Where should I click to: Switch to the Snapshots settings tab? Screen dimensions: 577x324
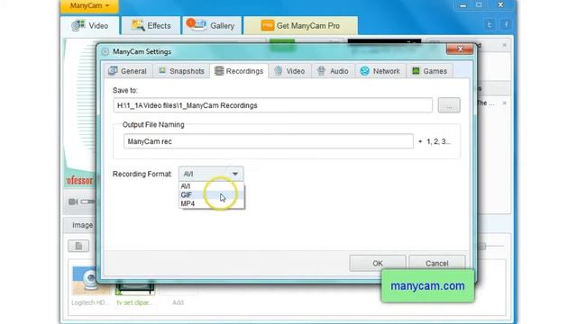(181, 71)
